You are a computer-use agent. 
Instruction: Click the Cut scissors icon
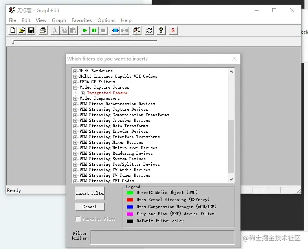point(55,31)
